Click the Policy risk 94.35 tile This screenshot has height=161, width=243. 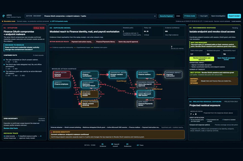click(153, 31)
